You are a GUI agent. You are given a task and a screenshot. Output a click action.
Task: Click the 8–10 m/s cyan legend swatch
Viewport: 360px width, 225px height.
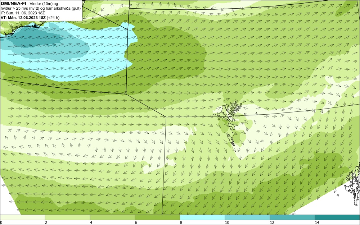202,217
